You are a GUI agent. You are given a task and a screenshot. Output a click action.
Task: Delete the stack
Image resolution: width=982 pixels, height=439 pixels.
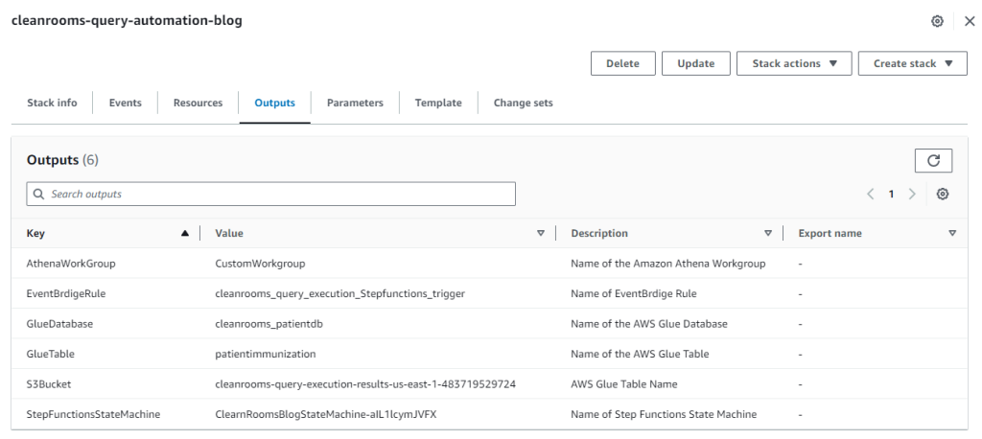pyautogui.click(x=622, y=63)
